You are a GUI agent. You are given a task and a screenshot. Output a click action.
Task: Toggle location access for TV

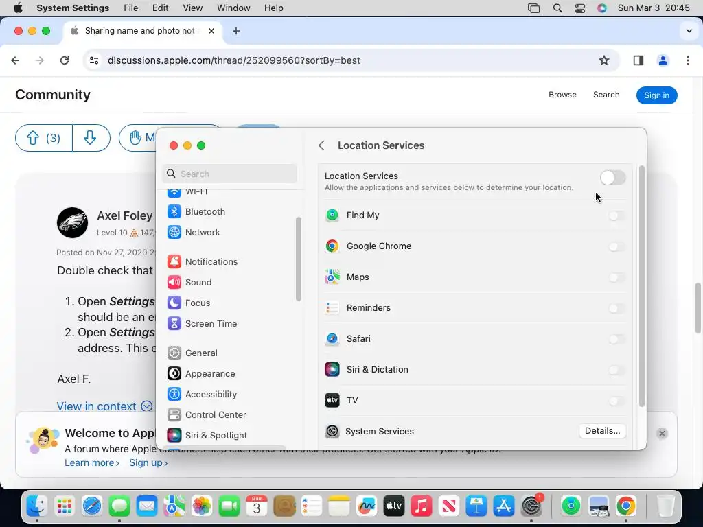[617, 401]
